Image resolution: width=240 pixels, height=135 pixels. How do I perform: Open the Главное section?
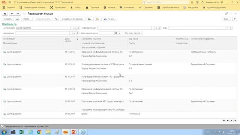click(9, 7)
